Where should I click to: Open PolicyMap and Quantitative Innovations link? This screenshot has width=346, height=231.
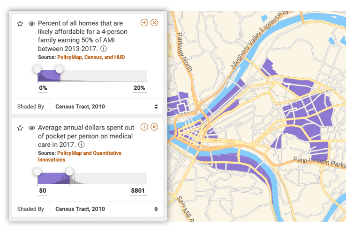[80, 156]
